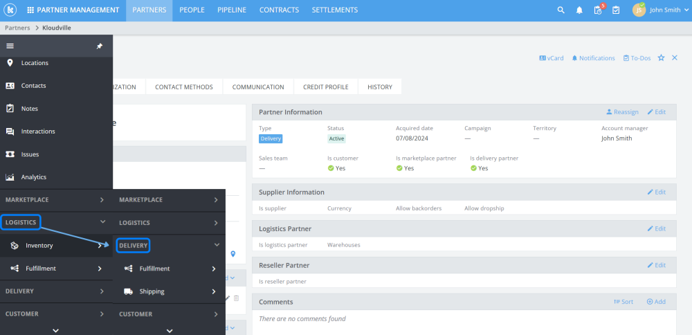The height and width of the screenshot is (335, 692).
Task: Click the Active status badge
Action: pyautogui.click(x=336, y=138)
